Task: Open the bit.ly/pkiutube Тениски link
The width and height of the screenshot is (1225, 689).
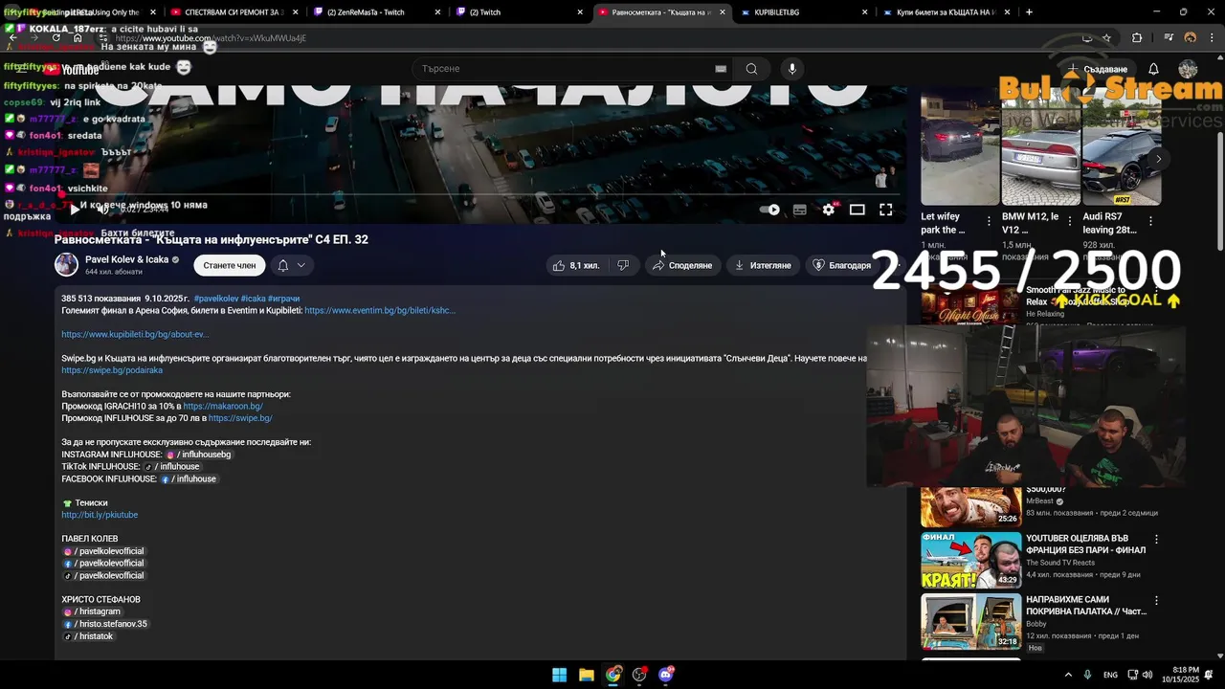Action: tap(100, 515)
